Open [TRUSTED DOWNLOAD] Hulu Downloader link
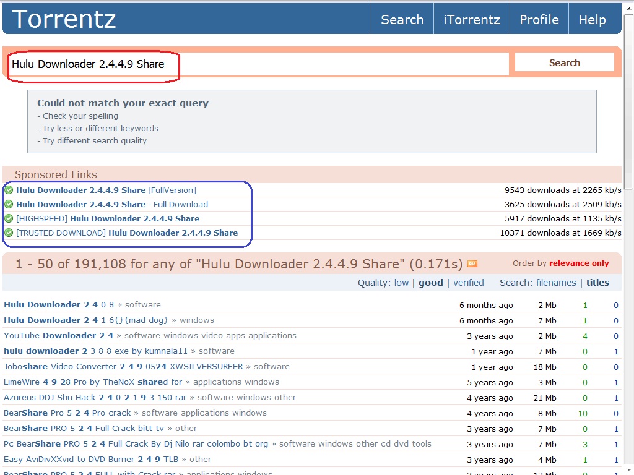The image size is (634, 475). (x=127, y=233)
